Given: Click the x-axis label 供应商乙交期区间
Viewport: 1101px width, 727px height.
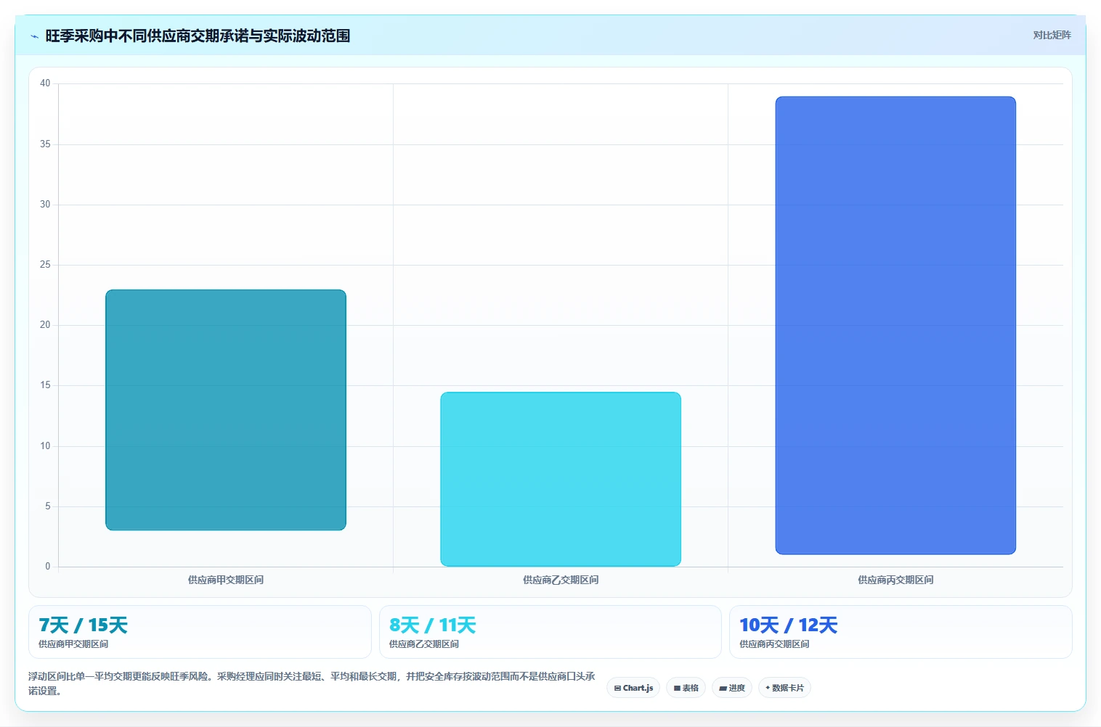Looking at the screenshot, I should 561,580.
